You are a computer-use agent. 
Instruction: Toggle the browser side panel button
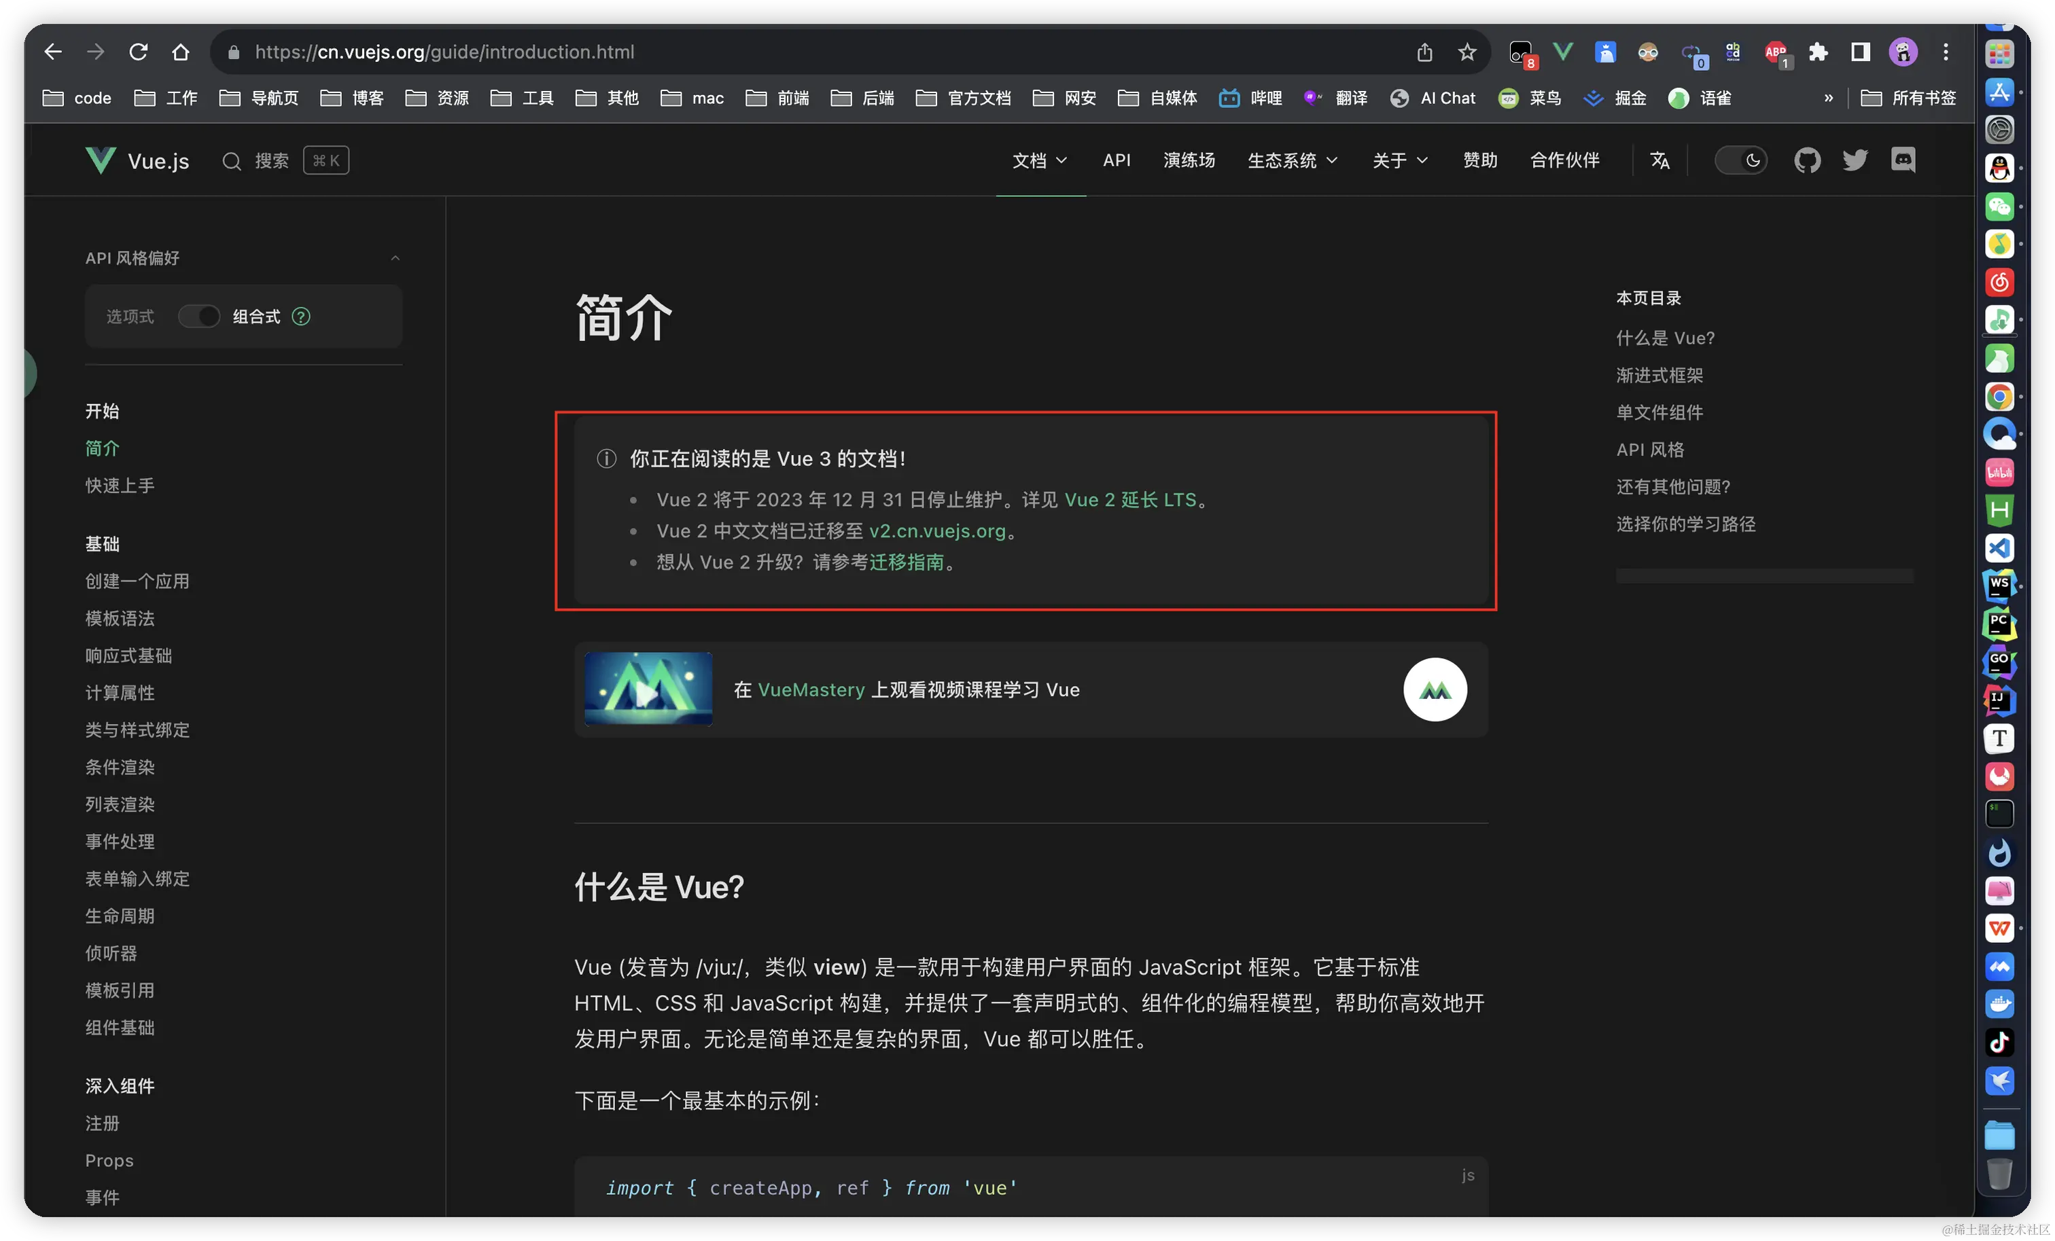coord(1860,52)
